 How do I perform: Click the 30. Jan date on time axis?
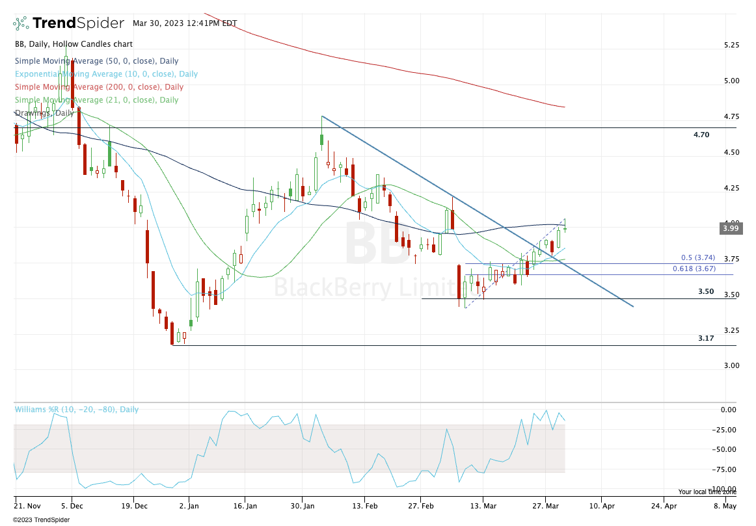tap(302, 506)
